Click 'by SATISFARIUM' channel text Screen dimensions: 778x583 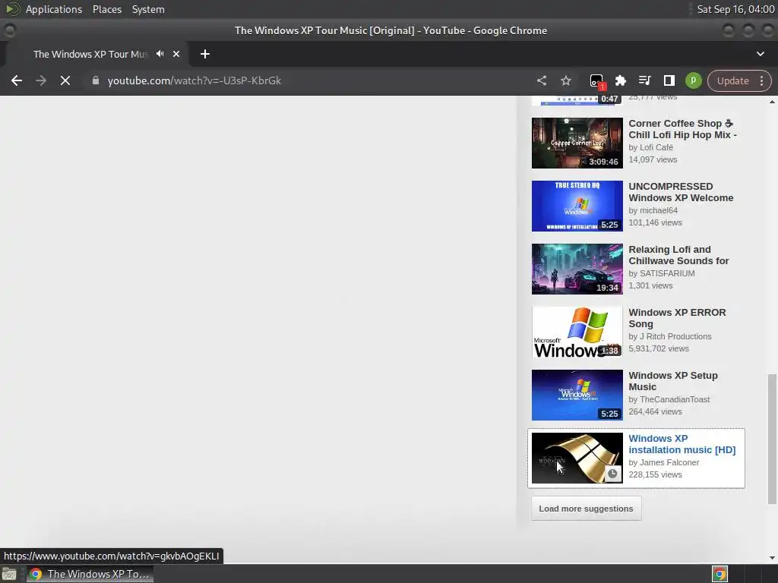(662, 273)
